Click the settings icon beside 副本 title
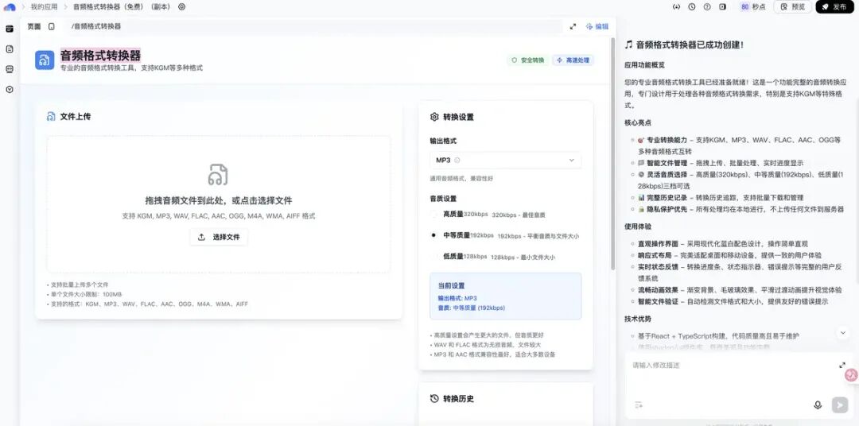 182,7
